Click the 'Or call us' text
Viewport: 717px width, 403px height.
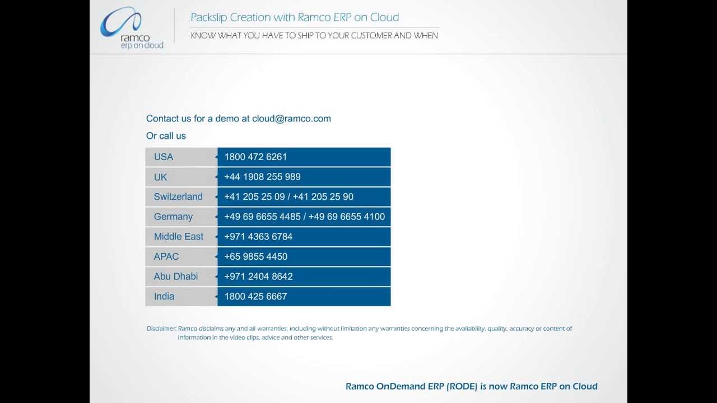click(x=166, y=136)
